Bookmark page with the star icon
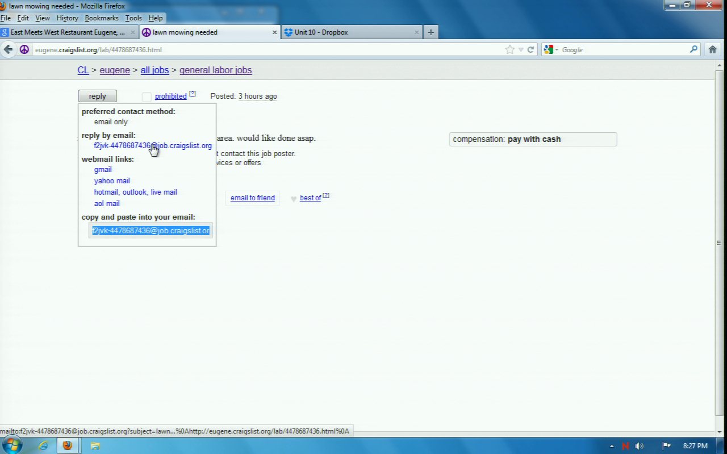Screen dimensions: 727x454 [509, 50]
